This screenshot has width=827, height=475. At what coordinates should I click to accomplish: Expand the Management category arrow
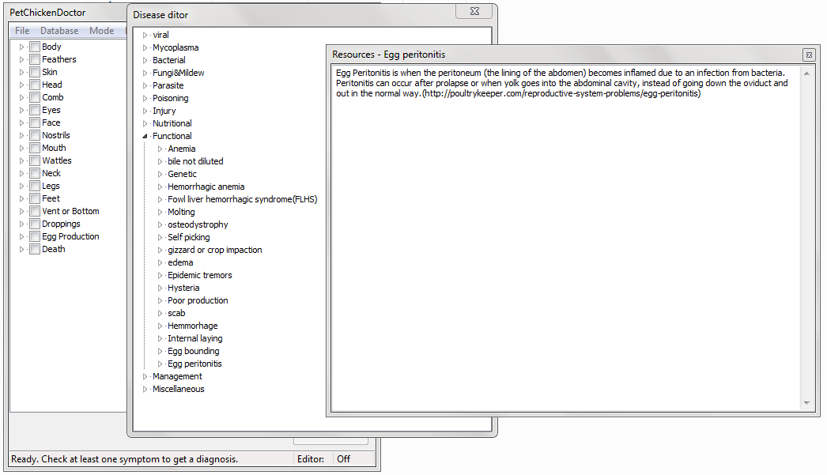point(145,376)
